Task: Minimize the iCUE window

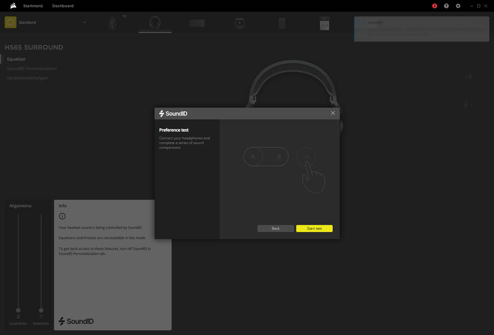Action: point(471,5)
